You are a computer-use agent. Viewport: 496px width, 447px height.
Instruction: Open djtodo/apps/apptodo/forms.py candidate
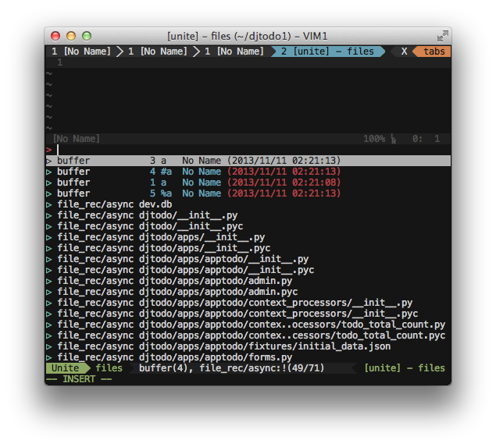(248, 357)
